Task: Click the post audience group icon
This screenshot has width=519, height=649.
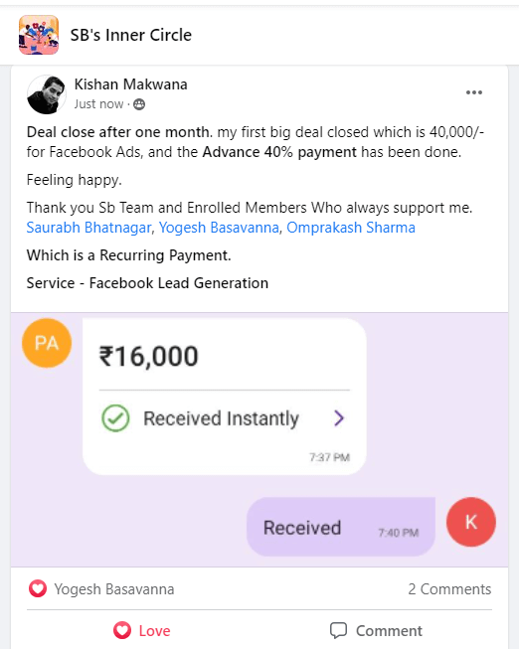Action: click(139, 104)
